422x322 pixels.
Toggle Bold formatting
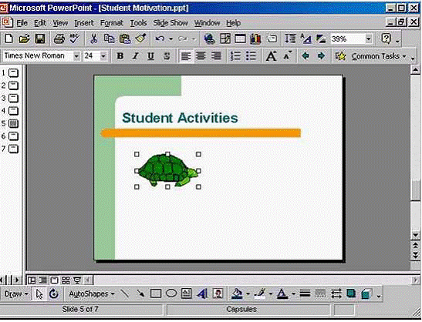tap(120, 56)
